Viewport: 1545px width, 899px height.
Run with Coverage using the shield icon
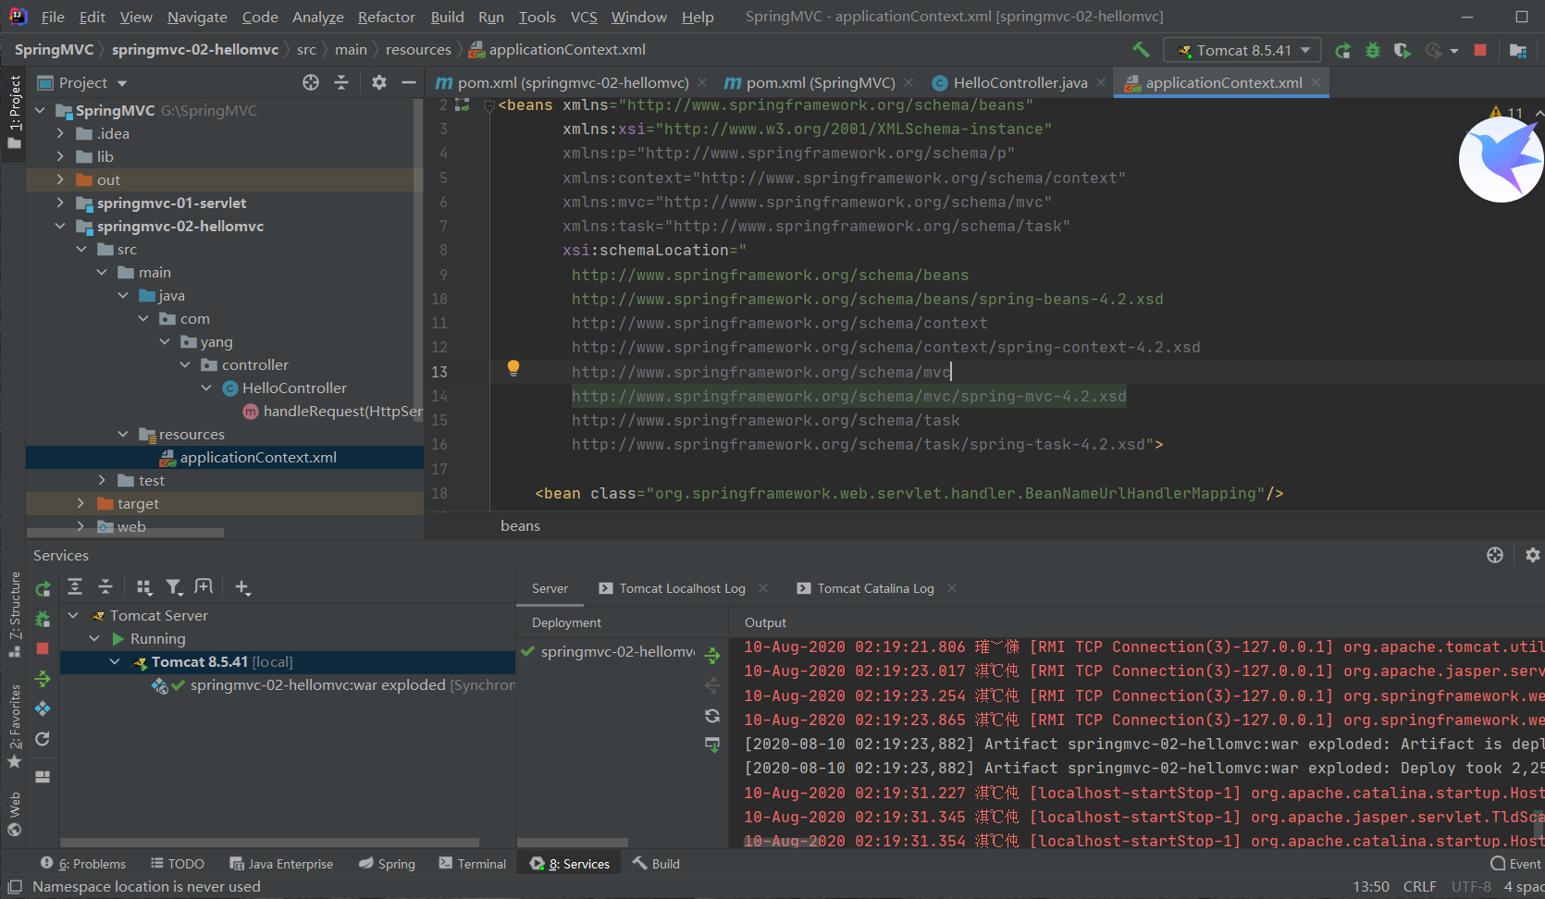1402,50
